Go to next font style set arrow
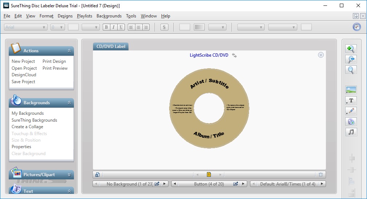This screenshot has height=199, width=367. point(322,184)
